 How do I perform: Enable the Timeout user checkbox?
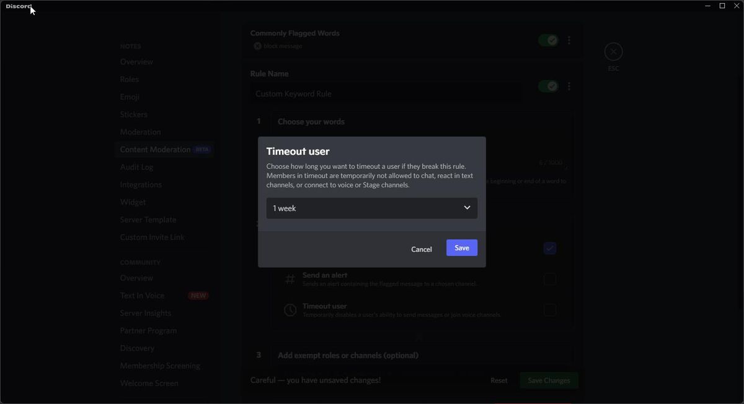[549, 310]
